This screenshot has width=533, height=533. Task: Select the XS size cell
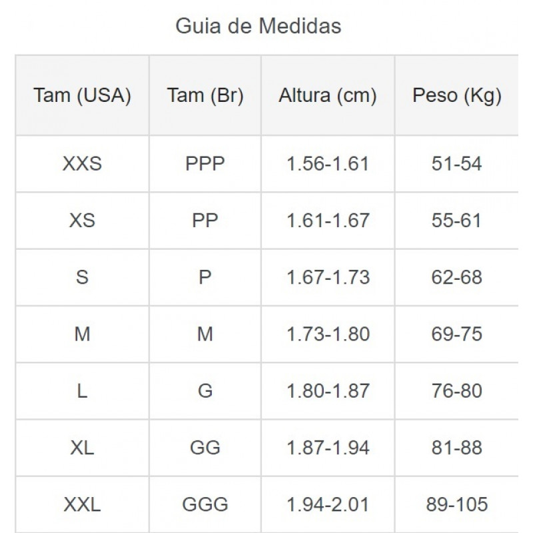coord(82,221)
